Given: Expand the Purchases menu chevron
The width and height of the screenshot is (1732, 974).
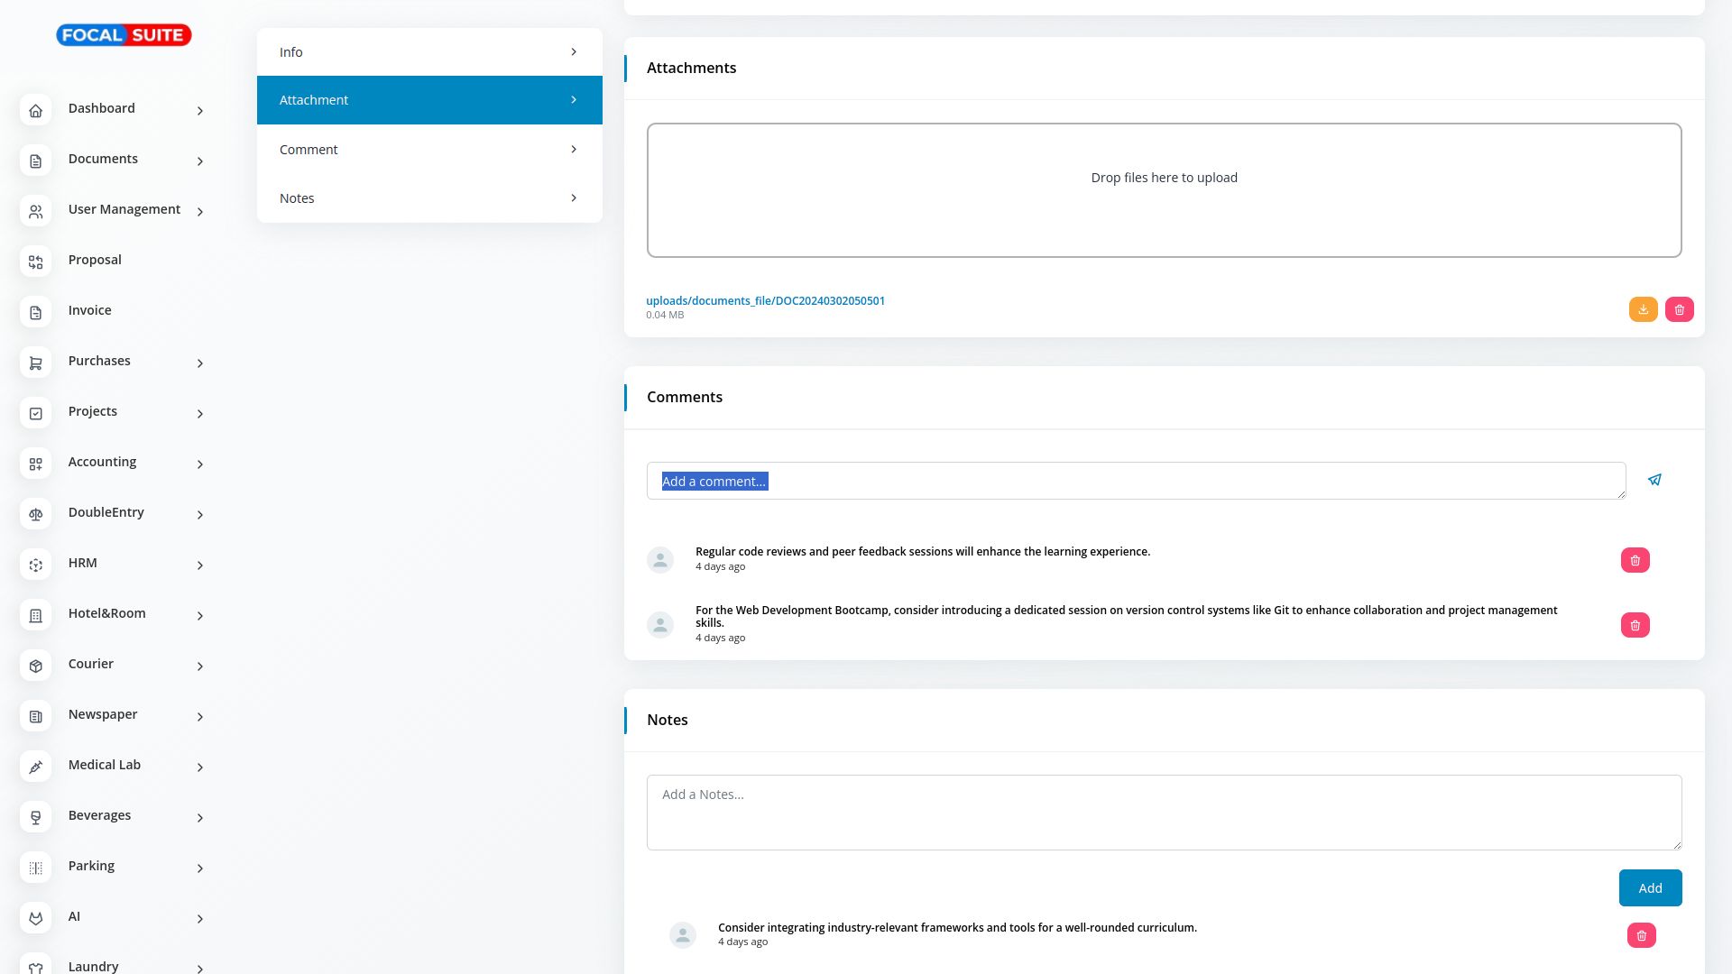Looking at the screenshot, I should 199,363.
